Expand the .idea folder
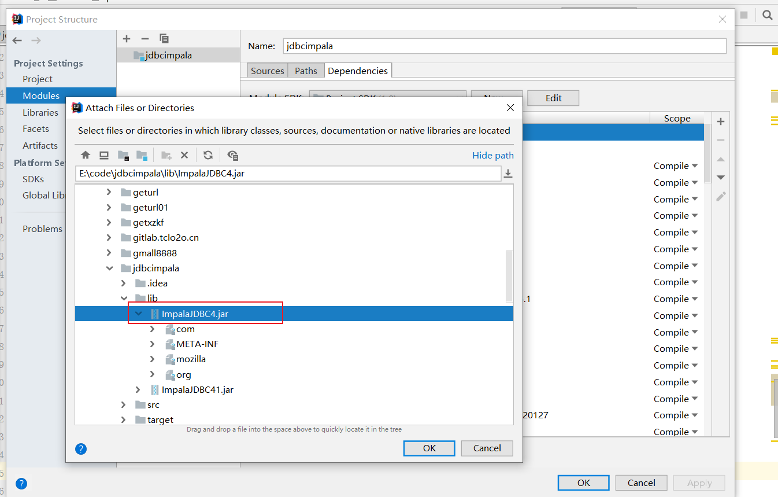The height and width of the screenshot is (497, 778). pyautogui.click(x=123, y=283)
